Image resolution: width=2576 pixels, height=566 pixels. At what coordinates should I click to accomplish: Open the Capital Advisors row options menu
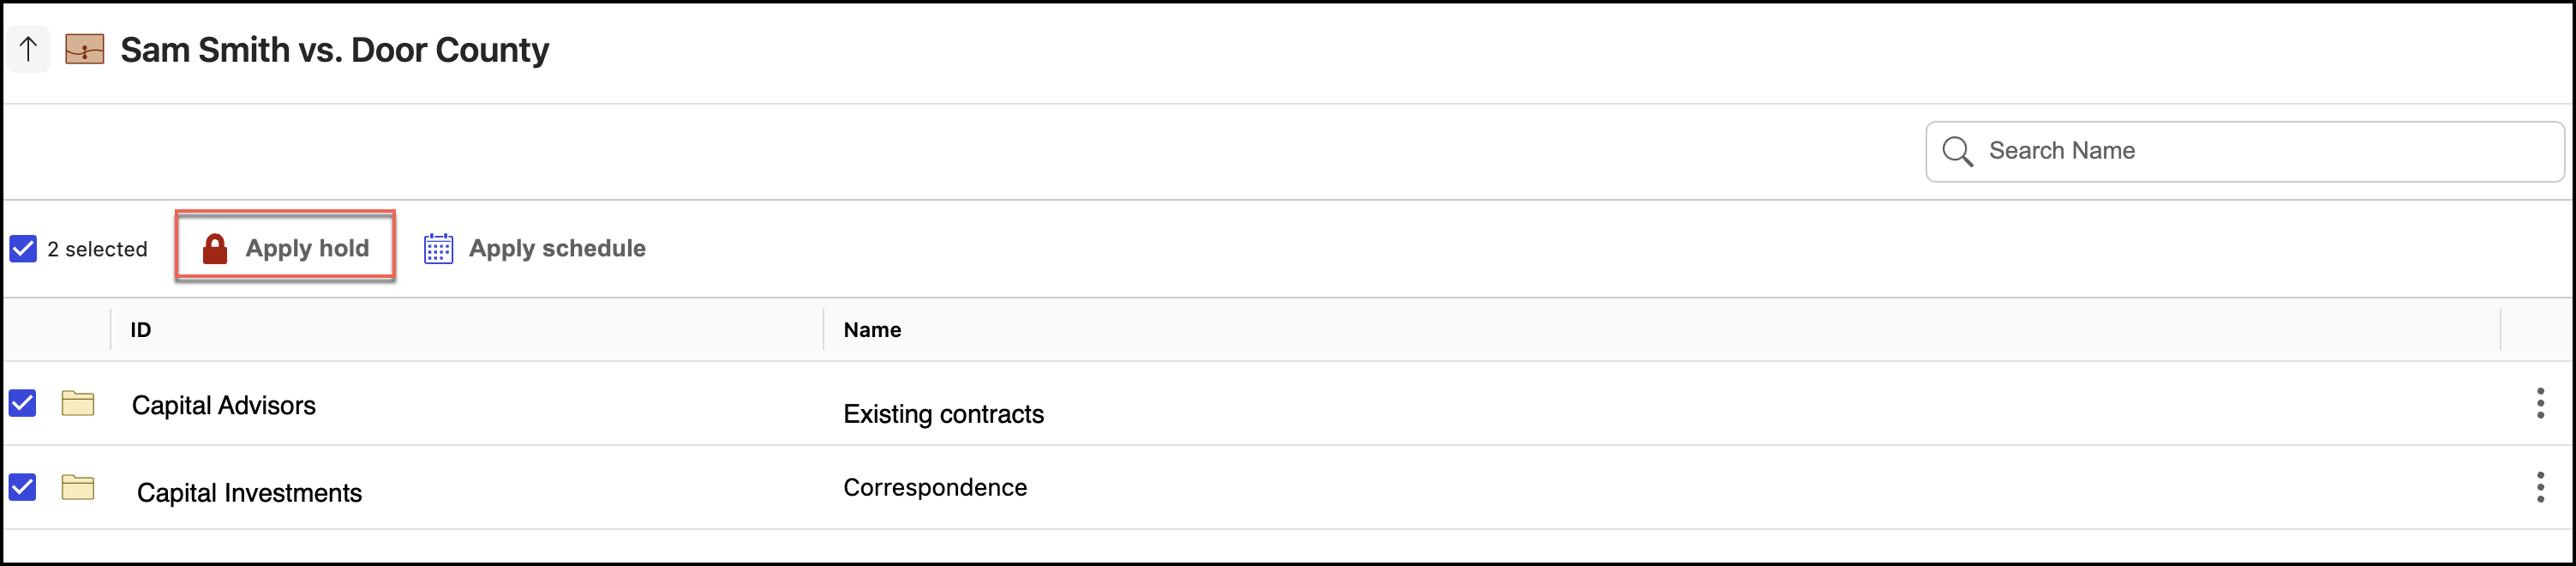point(2540,403)
